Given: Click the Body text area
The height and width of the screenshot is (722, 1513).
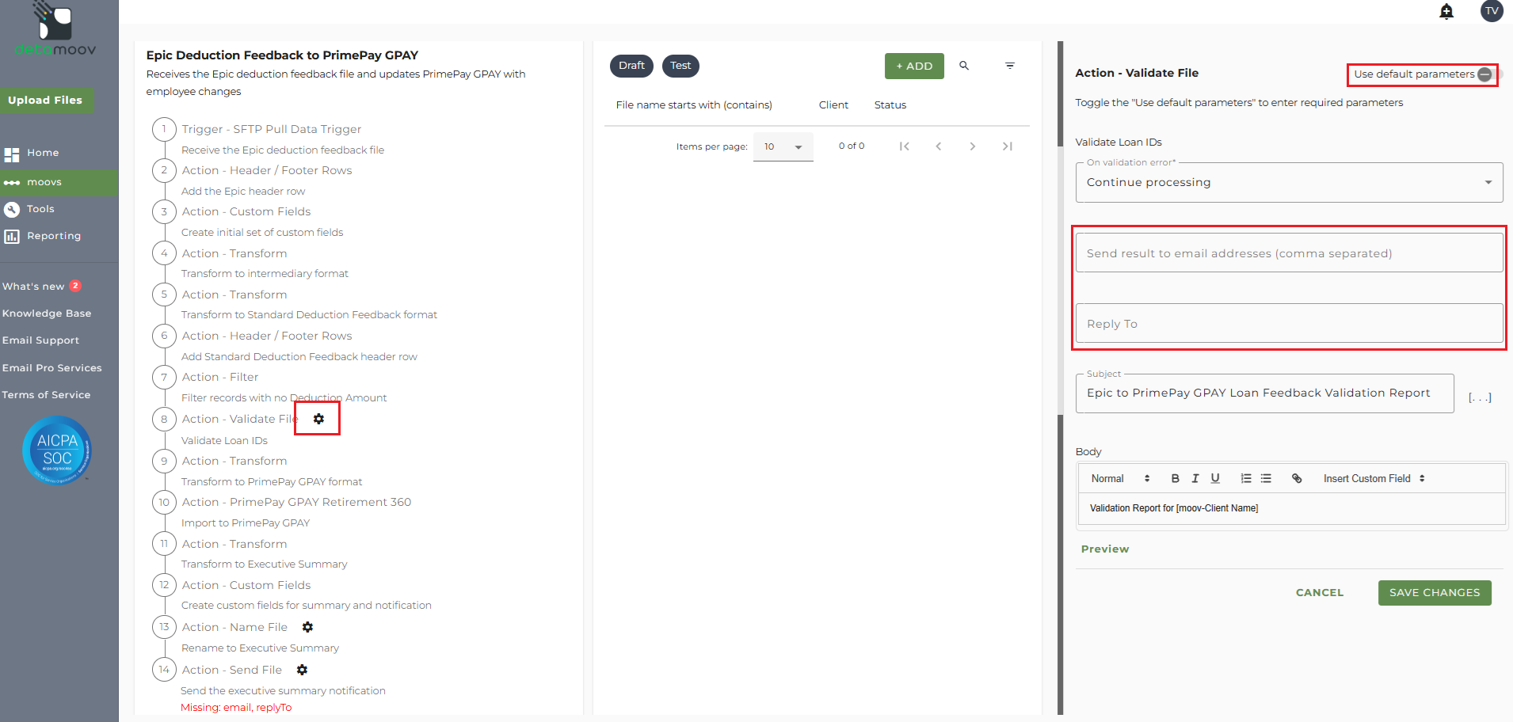Looking at the screenshot, I should (1291, 508).
